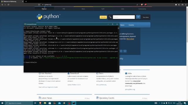The height and width of the screenshot is (105, 188).
Task: Click the microphone tray icon
Action: tap(167, 103)
